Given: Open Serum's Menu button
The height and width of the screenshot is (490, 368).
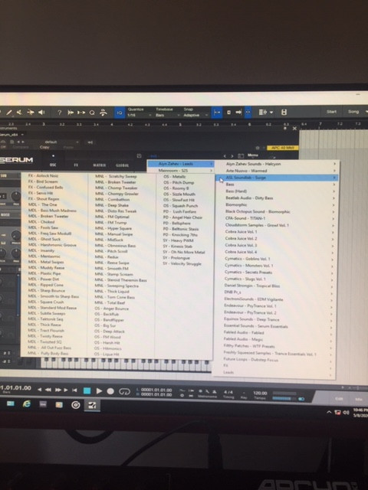Looking at the screenshot, I should click(x=253, y=155).
